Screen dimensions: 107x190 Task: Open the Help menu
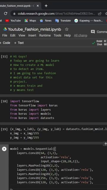67,35
